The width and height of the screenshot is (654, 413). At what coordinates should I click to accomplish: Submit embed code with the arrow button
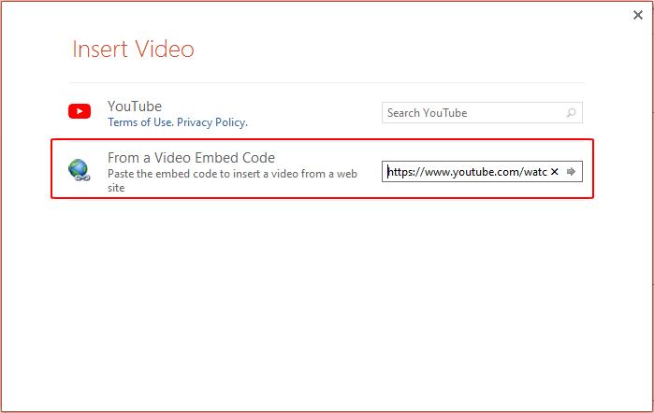(571, 171)
